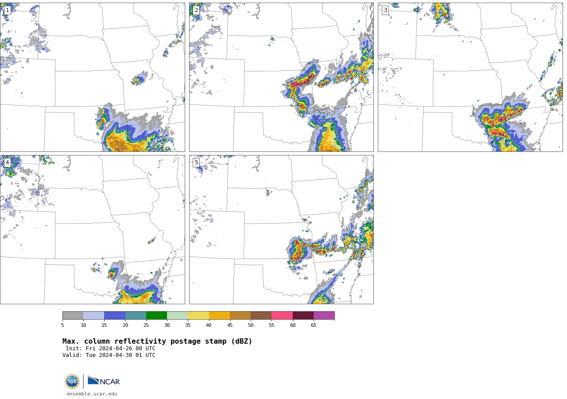Click the pink 55-60 dBZ swatch
This screenshot has width=567, height=399.
282,316
